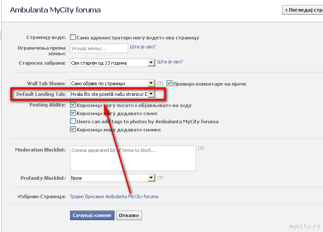
Task: Click 'Шта је ово?' link beside age dropdown
Action: click(x=170, y=62)
